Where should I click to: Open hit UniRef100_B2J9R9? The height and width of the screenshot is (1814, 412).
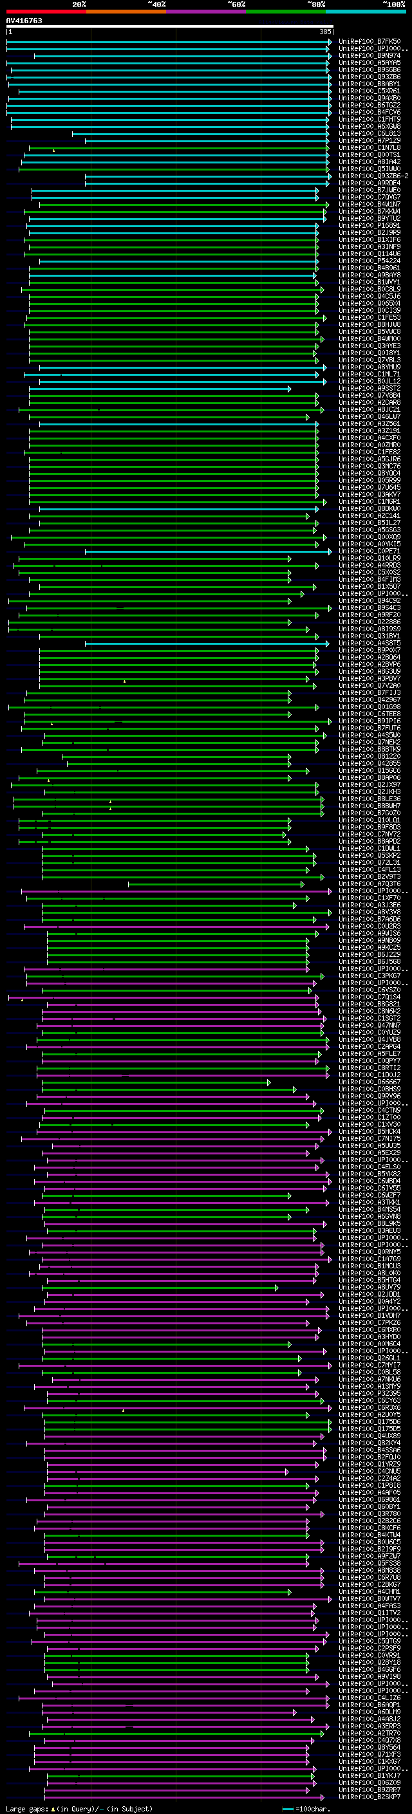[369, 232]
